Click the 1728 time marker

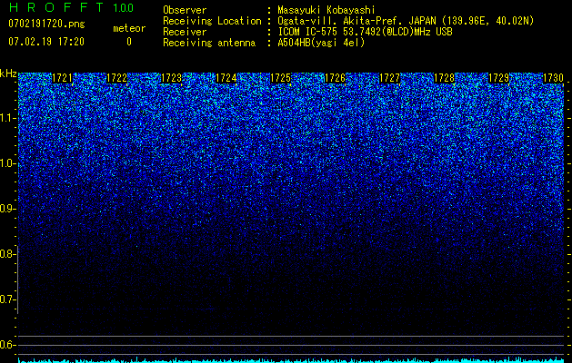pyautogui.click(x=445, y=78)
